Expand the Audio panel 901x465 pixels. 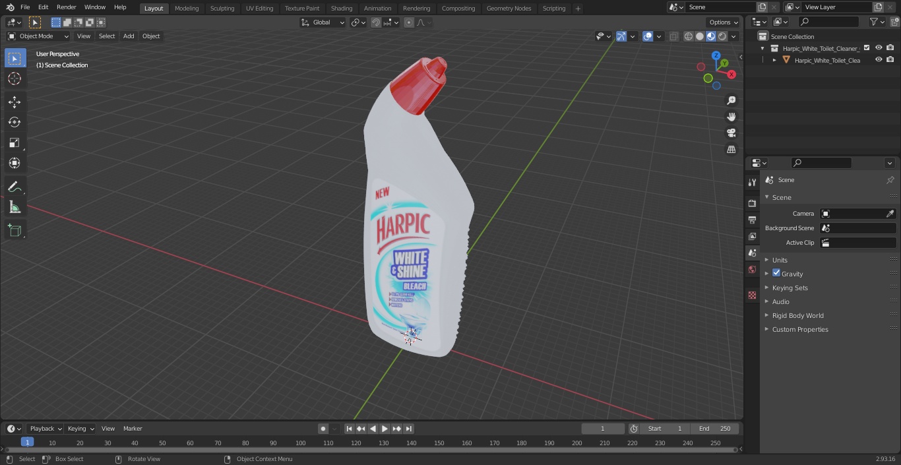[780, 301]
